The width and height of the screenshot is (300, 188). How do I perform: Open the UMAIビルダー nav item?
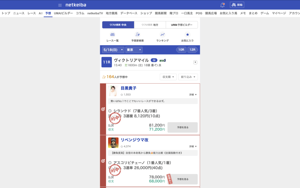63,13
